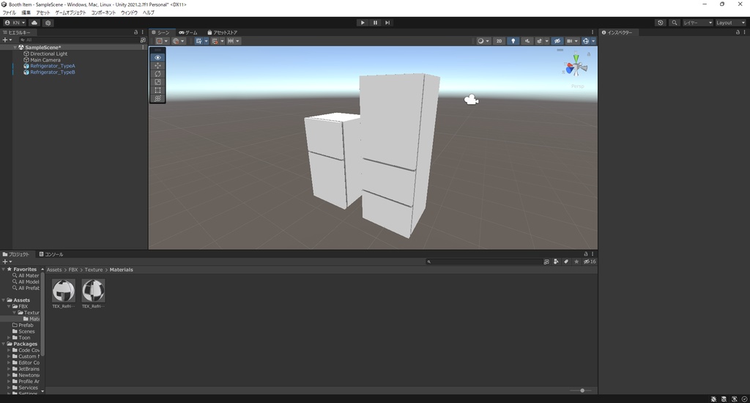Open search by label tag icon
The width and height of the screenshot is (750, 403).
[x=566, y=262]
